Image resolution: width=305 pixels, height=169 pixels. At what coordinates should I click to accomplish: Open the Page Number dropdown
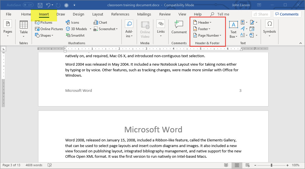(x=209, y=35)
